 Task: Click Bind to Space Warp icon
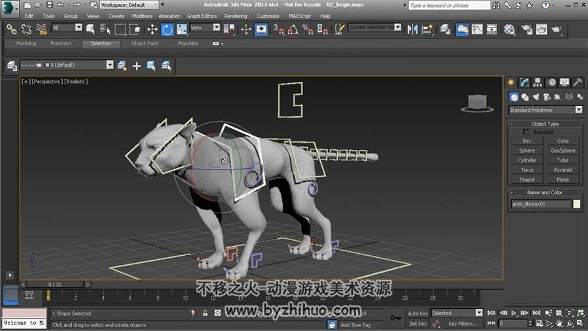(x=41, y=29)
